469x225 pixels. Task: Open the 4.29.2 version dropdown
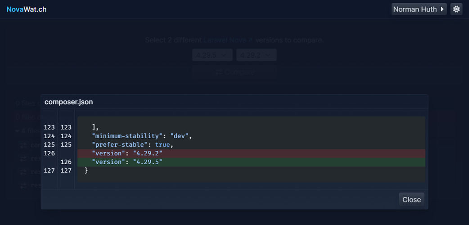click(x=257, y=55)
